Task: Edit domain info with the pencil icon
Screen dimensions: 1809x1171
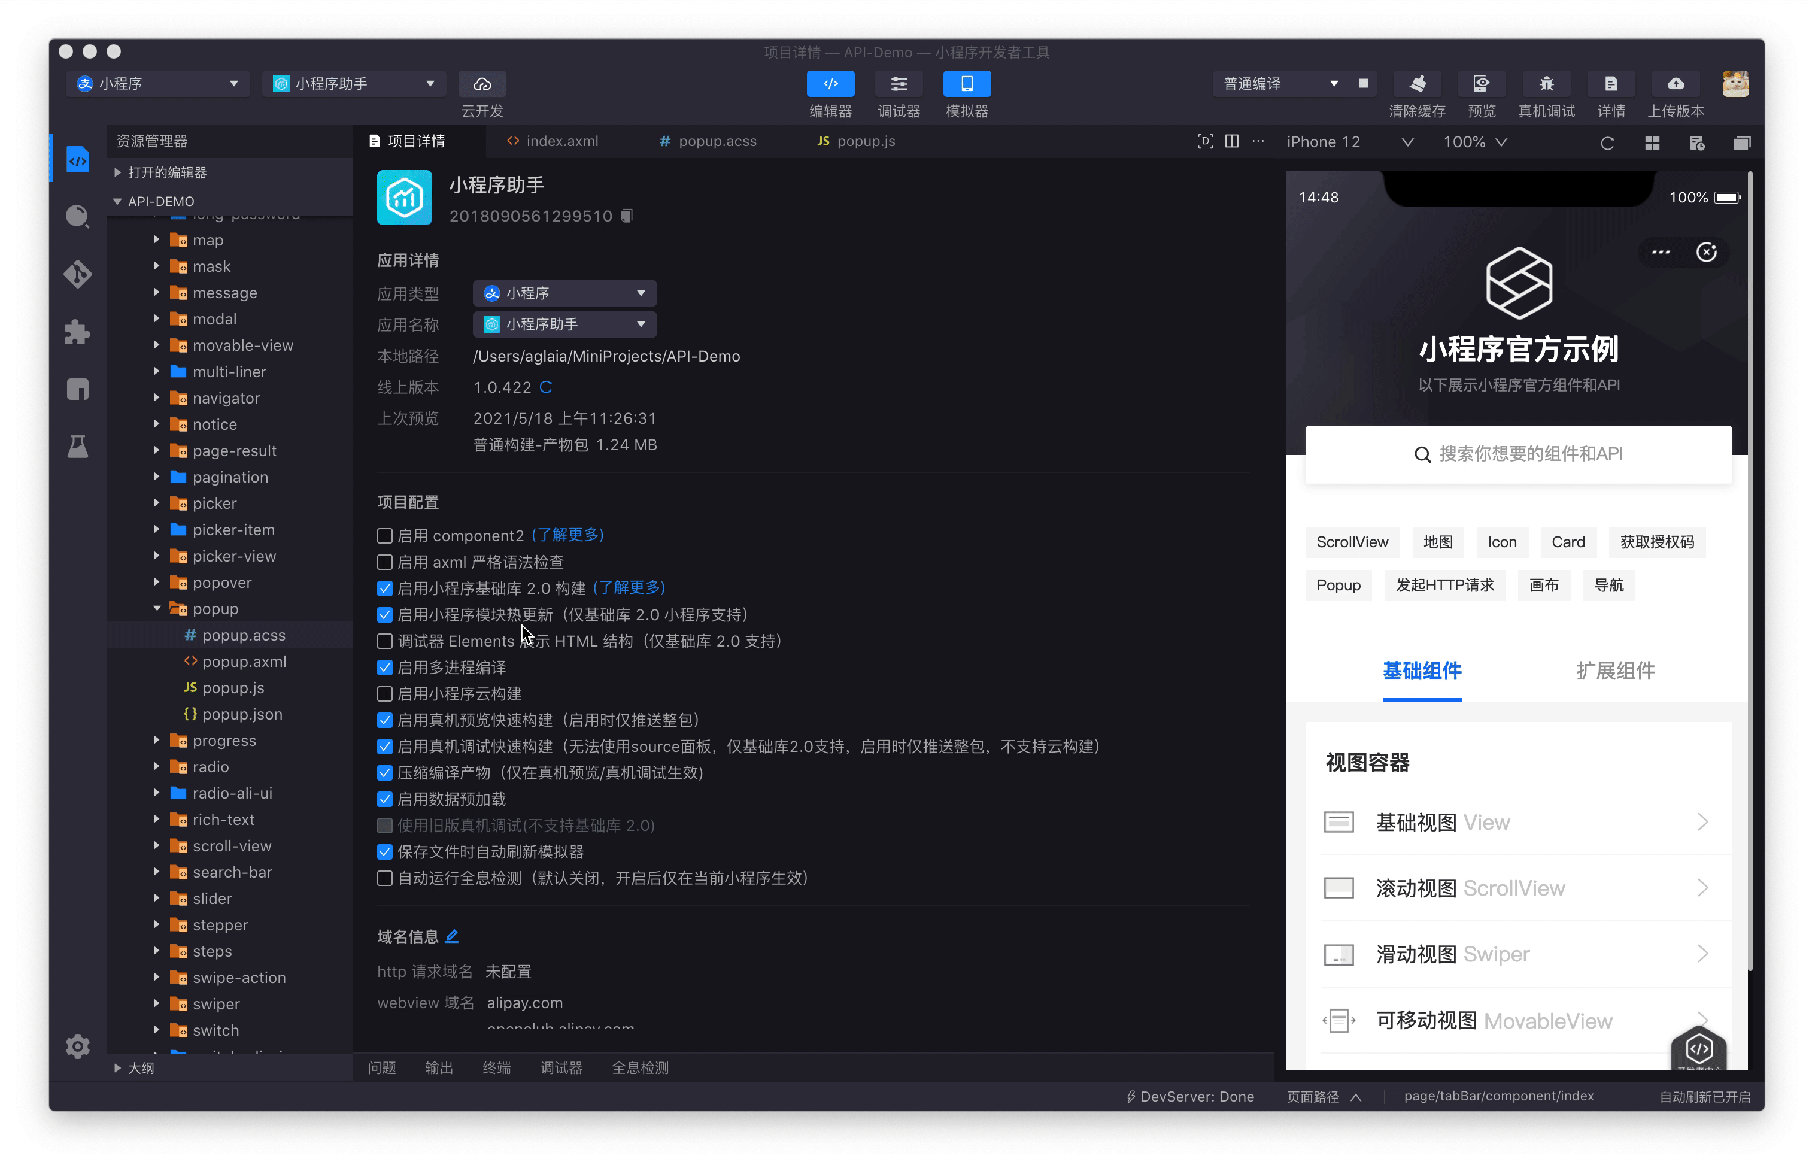Action: 451,936
